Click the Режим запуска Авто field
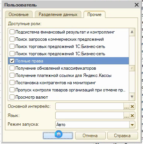The height and width of the screenshot is (144, 143). click(92, 125)
